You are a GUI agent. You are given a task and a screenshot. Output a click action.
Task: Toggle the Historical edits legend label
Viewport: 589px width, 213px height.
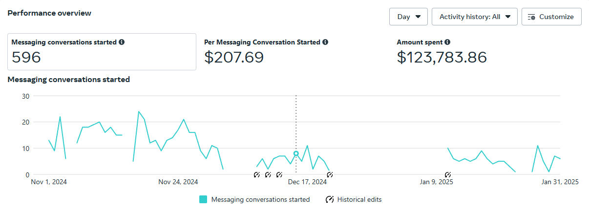coord(359,199)
